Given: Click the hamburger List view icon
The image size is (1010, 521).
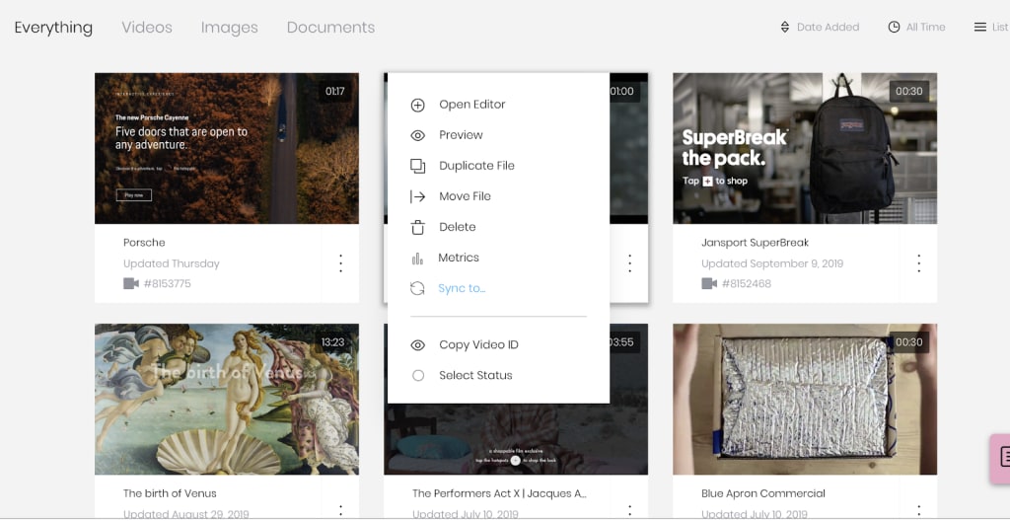Looking at the screenshot, I should click(979, 27).
